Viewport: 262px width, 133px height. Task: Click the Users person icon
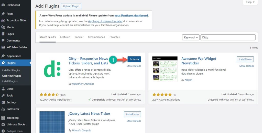[x=3, y=89]
